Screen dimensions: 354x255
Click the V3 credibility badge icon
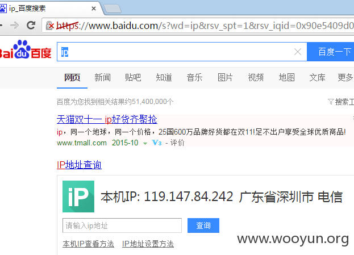[x=157, y=143]
